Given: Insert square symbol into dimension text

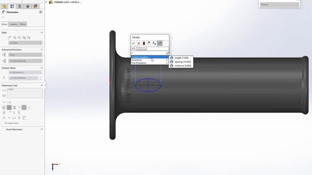Looking at the screenshot, I should (4, 118).
